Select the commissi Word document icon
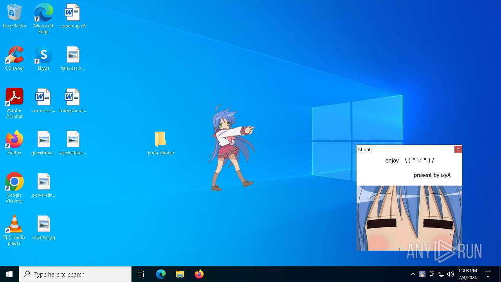Image resolution: width=501 pixels, height=282 pixels. click(43, 101)
